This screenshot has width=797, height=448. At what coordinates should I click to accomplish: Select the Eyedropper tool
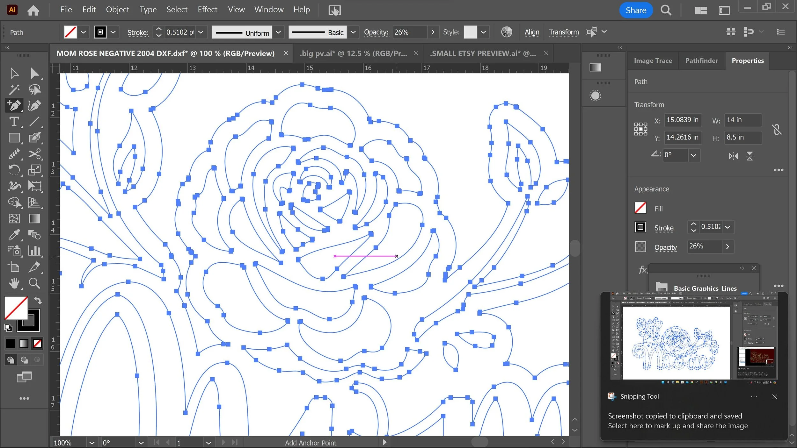14,235
